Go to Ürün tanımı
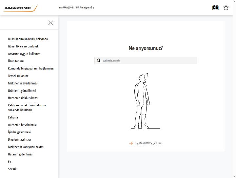 (16, 61)
